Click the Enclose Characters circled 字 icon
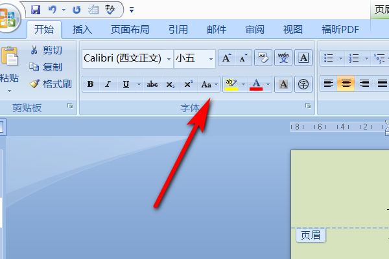This screenshot has width=389, height=259. click(303, 85)
